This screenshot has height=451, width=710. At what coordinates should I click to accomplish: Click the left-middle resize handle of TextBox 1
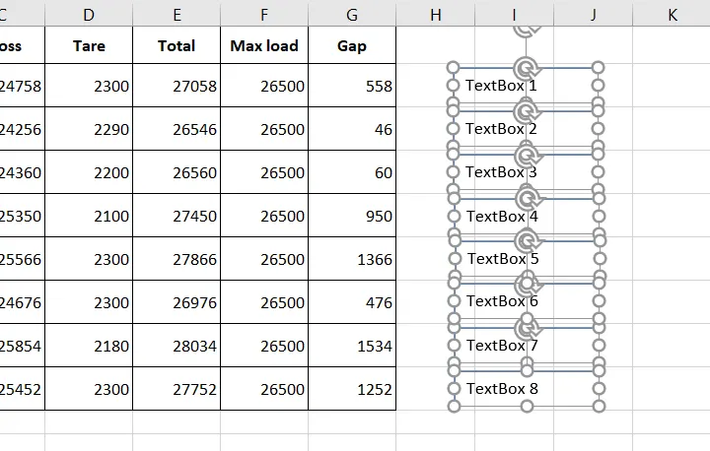[454, 86]
